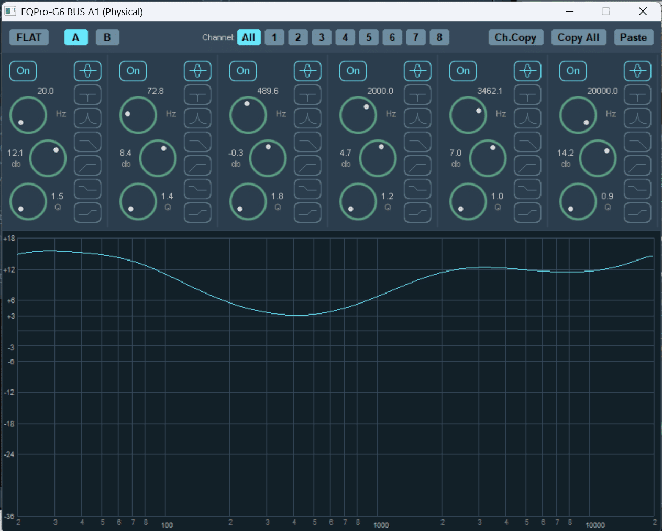The width and height of the screenshot is (662, 531).
Task: Click the frequency knob showing 3462.1 Hz
Action: tap(468, 115)
